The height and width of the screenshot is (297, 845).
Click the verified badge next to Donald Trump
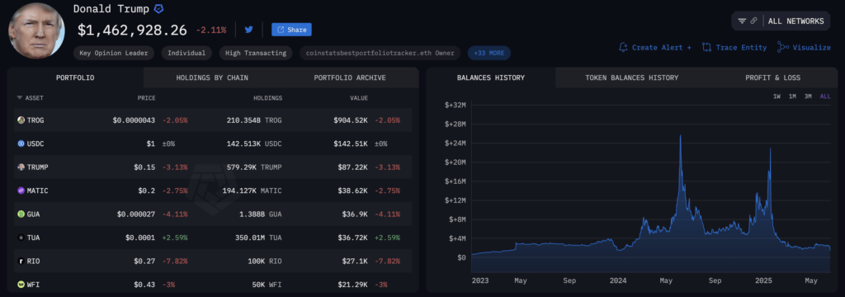159,9
